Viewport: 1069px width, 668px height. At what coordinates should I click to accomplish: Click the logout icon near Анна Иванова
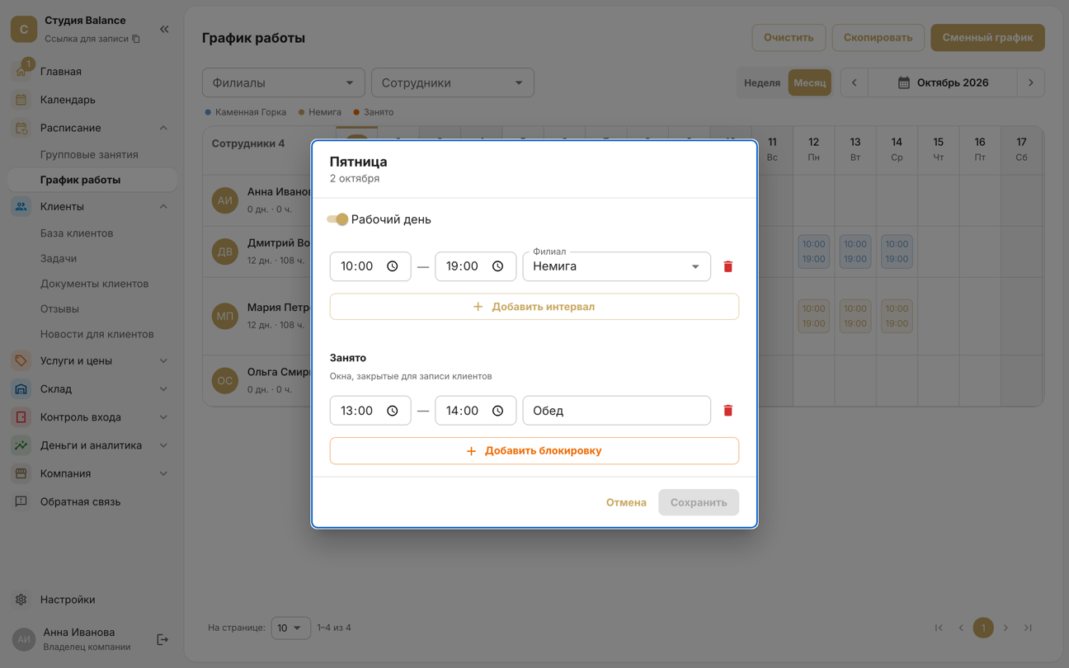(x=162, y=639)
